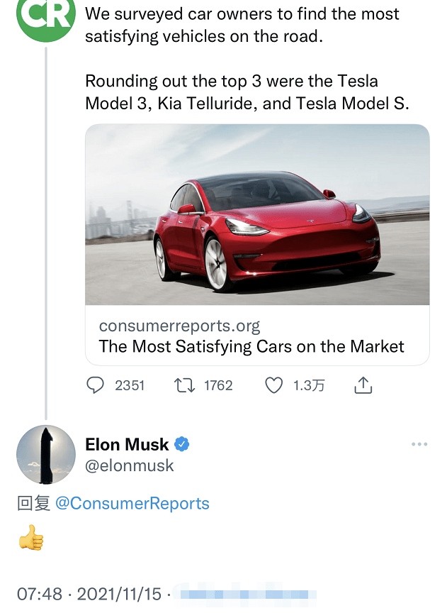Click the Elon Musk display name

coord(127,445)
